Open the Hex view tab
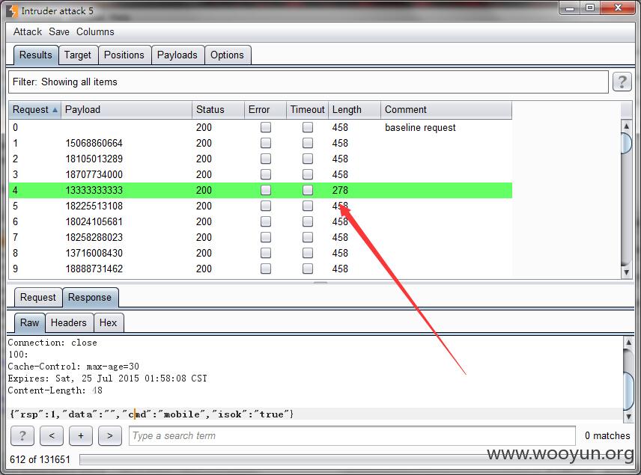 click(x=108, y=322)
